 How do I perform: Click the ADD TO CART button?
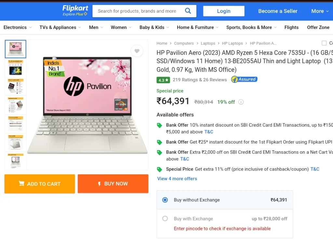pyautogui.click(x=40, y=184)
